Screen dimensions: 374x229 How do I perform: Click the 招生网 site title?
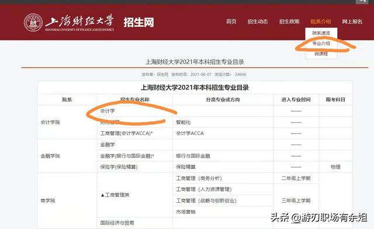pyautogui.click(x=138, y=23)
